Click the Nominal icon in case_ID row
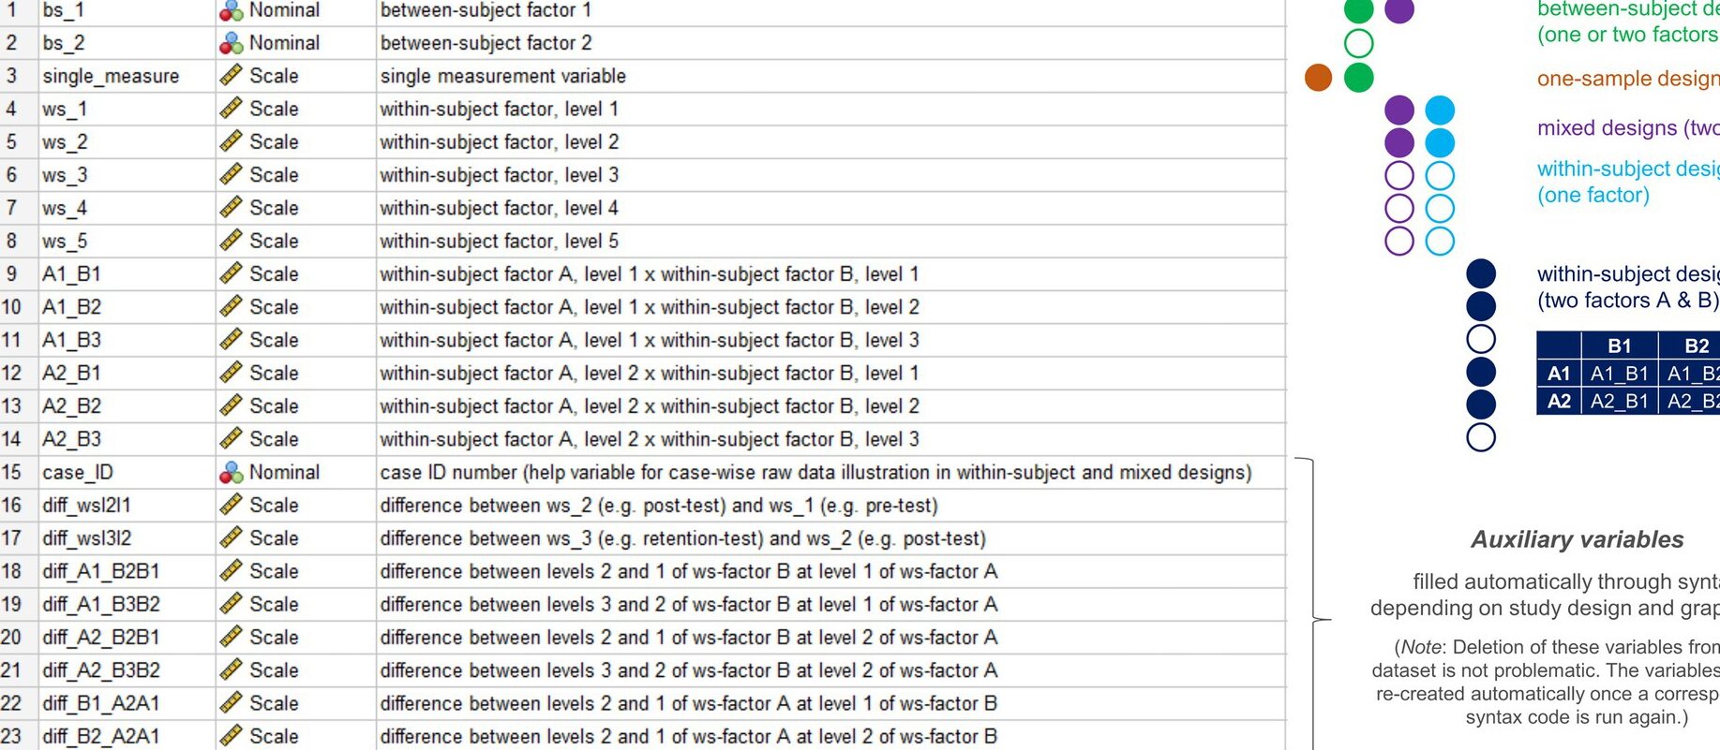1720x750 pixels. tap(231, 473)
